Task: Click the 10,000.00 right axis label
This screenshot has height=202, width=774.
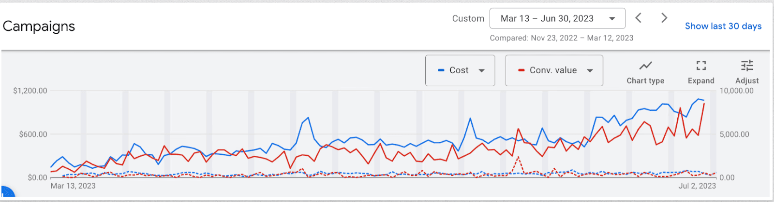Action: click(736, 91)
